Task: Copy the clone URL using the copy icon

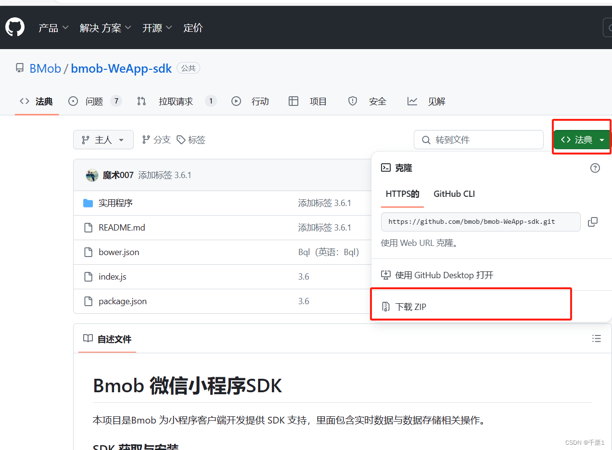Action: pyautogui.click(x=593, y=222)
